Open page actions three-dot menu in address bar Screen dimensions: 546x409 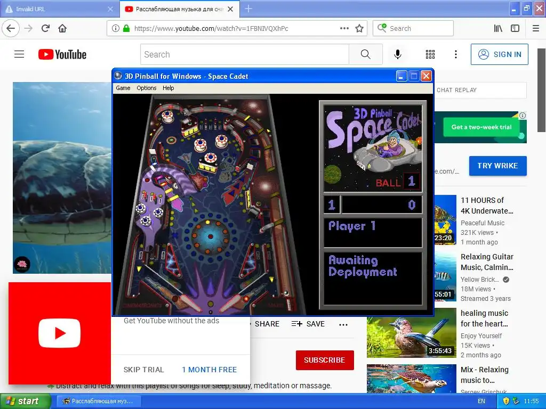(x=344, y=28)
